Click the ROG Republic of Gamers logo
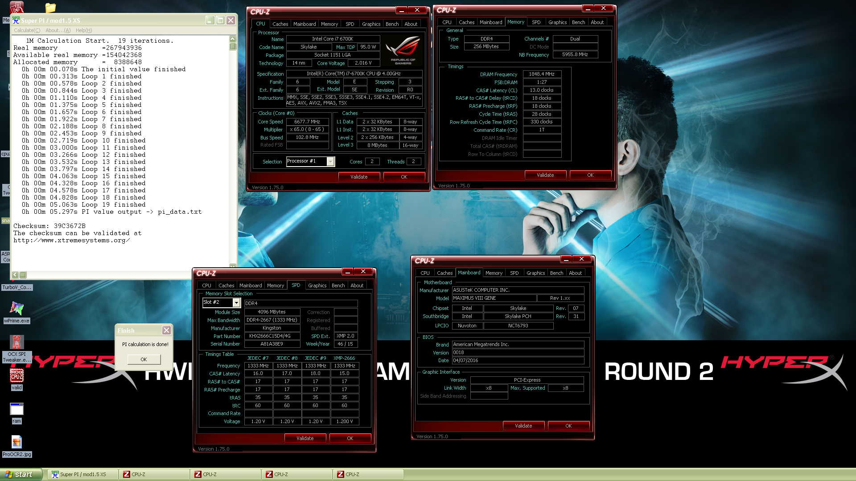 tap(403, 50)
